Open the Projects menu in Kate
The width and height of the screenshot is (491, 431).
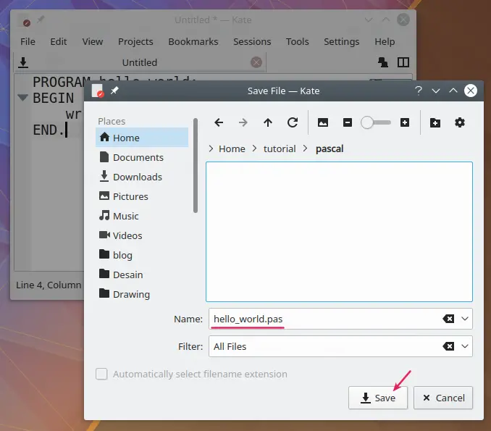coord(135,42)
